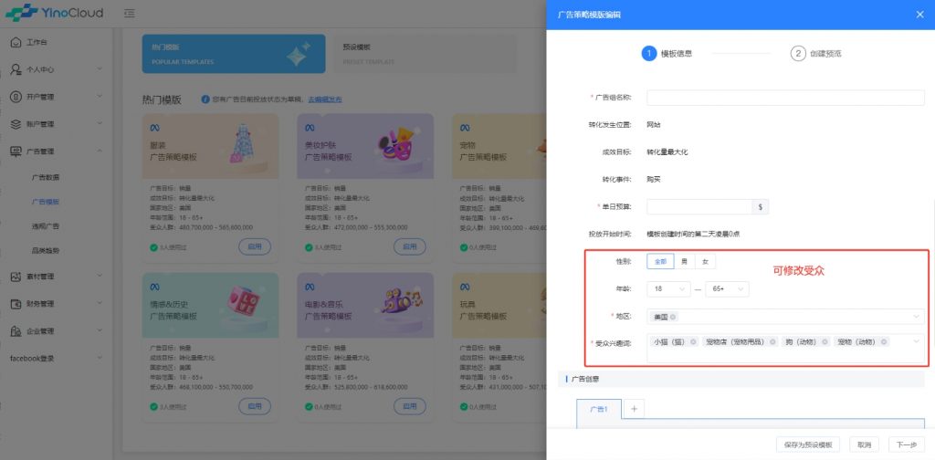Screen dimensions: 935x460
Task: Expand 个人中心 sidebar menu
Action: tap(100, 69)
